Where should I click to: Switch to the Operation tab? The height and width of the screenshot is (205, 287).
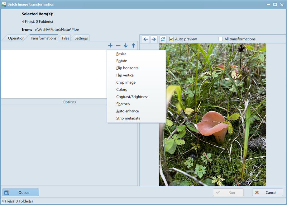click(x=16, y=38)
